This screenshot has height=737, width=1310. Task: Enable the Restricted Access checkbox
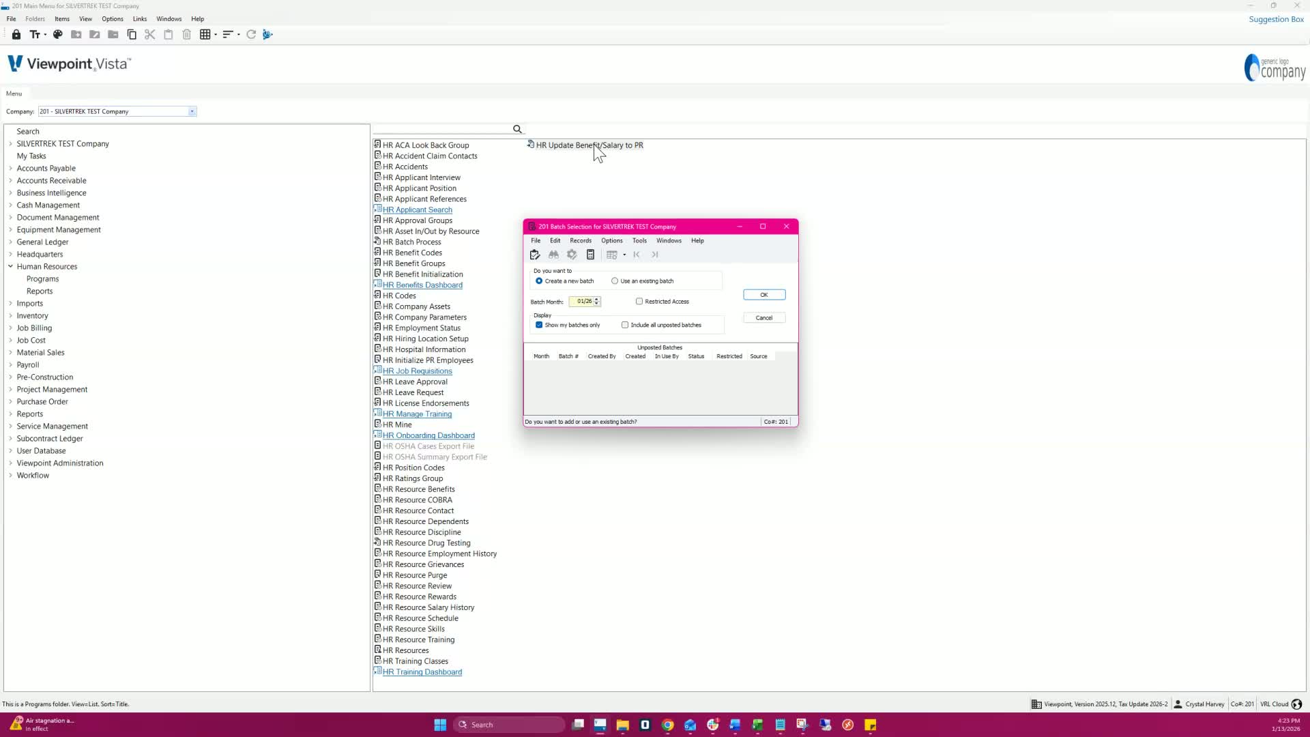click(639, 302)
